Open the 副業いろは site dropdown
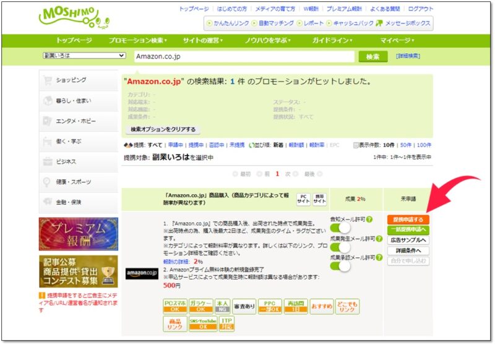Image resolution: width=495 pixels, height=345 pixels. coord(84,56)
